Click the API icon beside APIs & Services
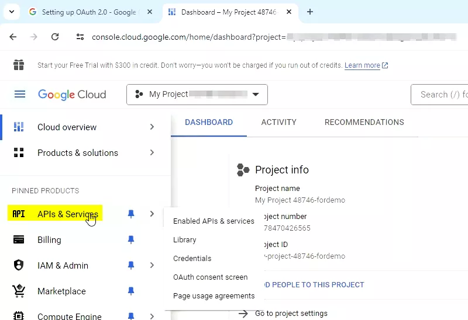Image resolution: width=468 pixels, height=320 pixels. tap(19, 214)
